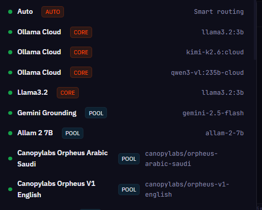Screen dimensions: 262x210
Task: Click the qwen3-vl:235b-cloud model id
Action: (207, 73)
